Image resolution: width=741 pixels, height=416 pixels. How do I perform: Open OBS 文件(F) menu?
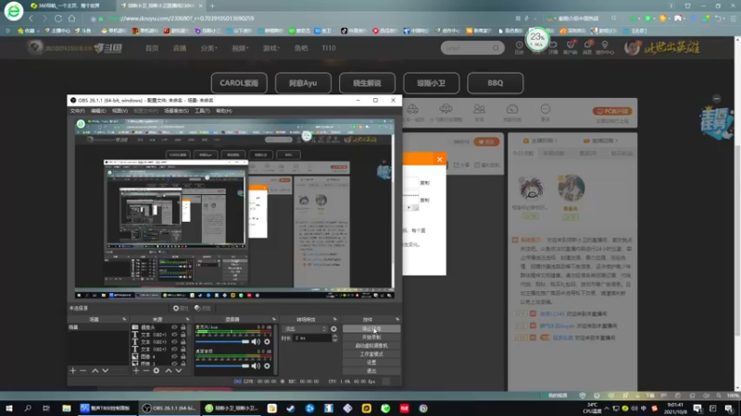pyautogui.click(x=77, y=111)
